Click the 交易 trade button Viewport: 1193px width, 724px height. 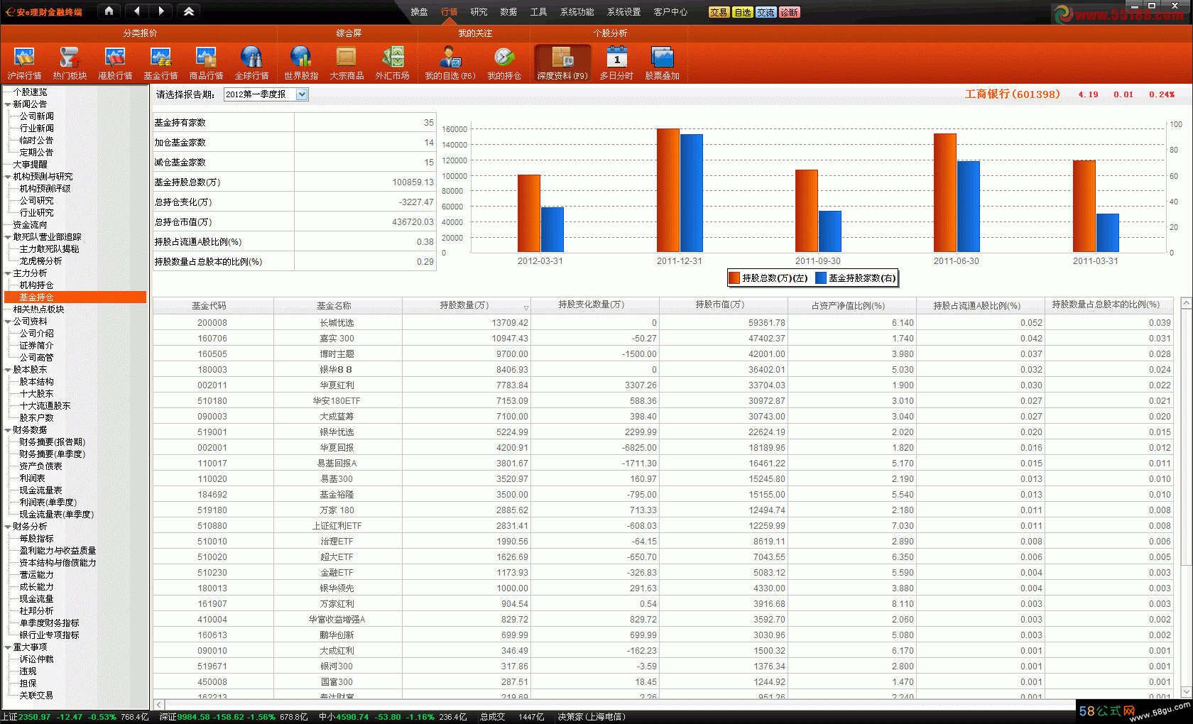pos(719,12)
